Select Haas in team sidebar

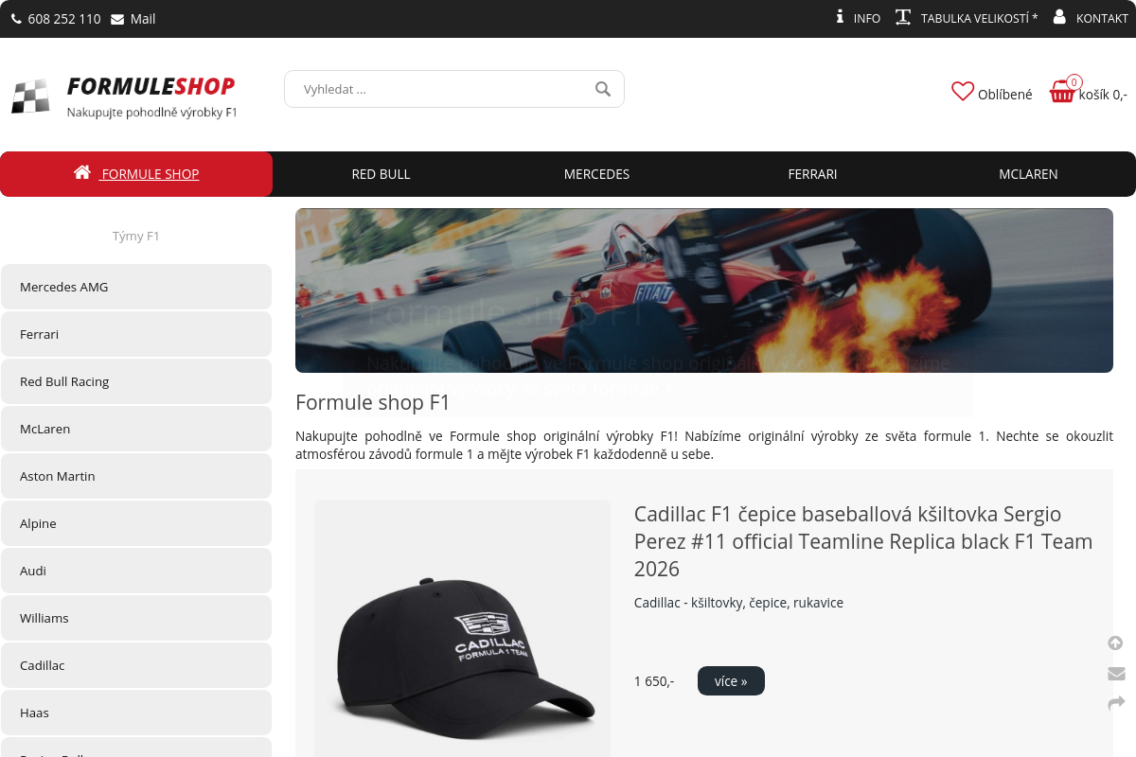[136, 713]
